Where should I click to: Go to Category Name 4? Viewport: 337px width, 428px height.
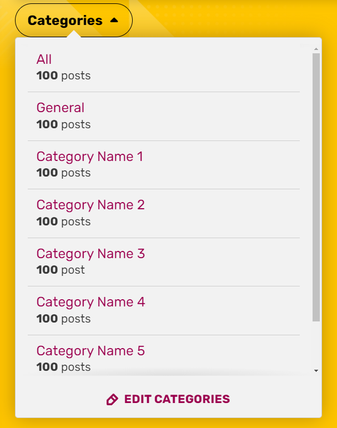tap(90, 302)
